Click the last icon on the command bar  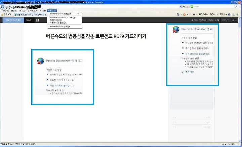[237, 14]
